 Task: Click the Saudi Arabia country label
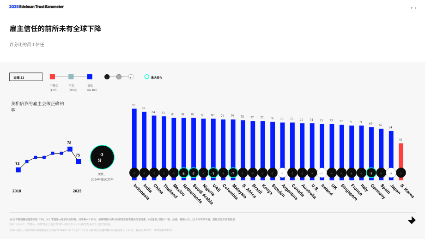tap(203, 194)
